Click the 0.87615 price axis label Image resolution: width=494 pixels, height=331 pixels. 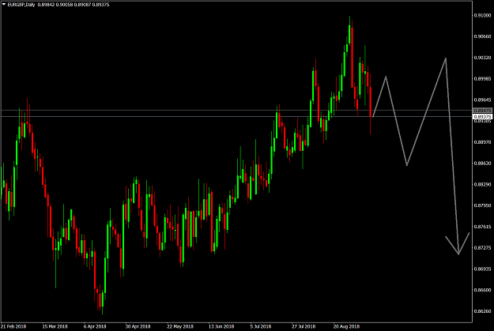click(x=483, y=227)
